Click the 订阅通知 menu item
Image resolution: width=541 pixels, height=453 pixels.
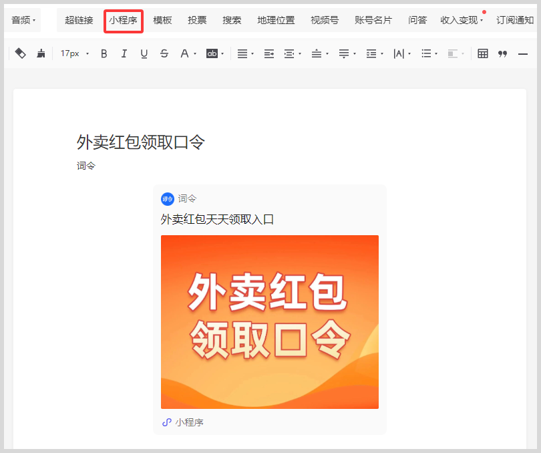(x=515, y=20)
